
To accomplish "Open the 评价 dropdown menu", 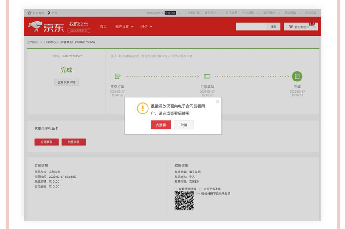I will point(147,26).
